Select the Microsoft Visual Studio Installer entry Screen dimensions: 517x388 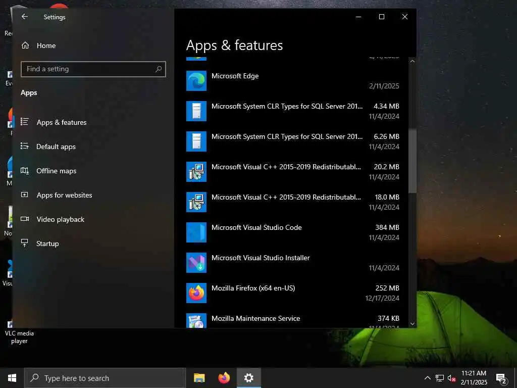point(293,263)
